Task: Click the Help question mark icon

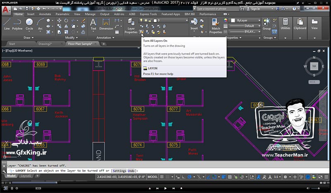Action: tap(294, 9)
